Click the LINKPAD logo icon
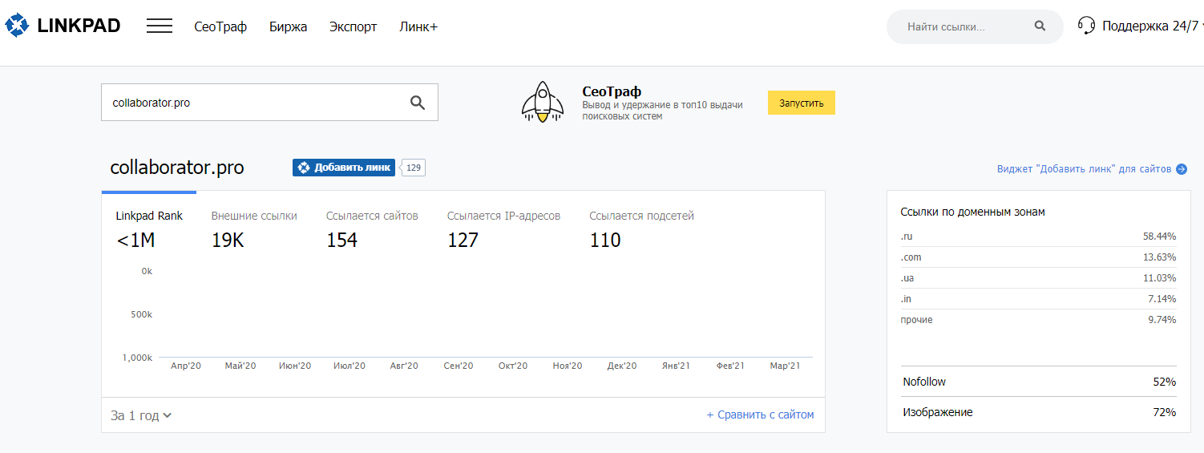The height and width of the screenshot is (453, 1204). click(x=17, y=26)
